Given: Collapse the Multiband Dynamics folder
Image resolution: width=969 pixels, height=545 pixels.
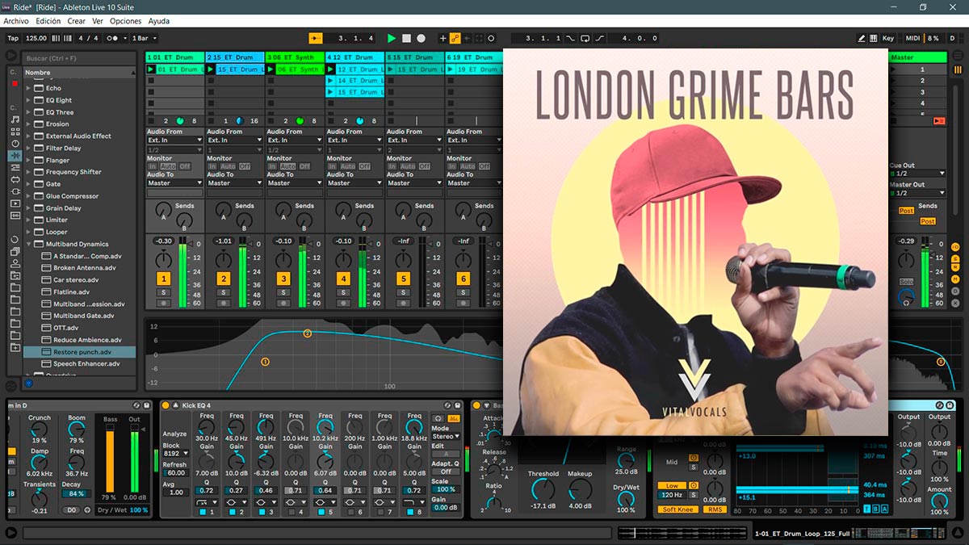Looking at the screenshot, I should (x=29, y=244).
